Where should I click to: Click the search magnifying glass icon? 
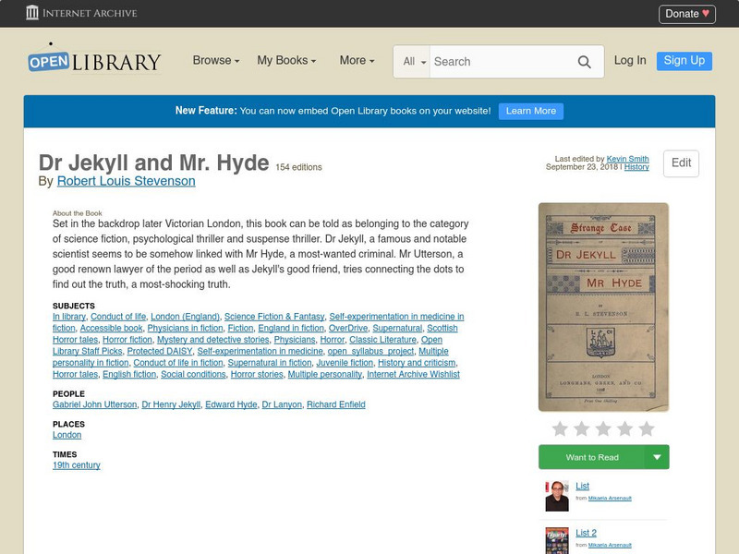point(584,62)
